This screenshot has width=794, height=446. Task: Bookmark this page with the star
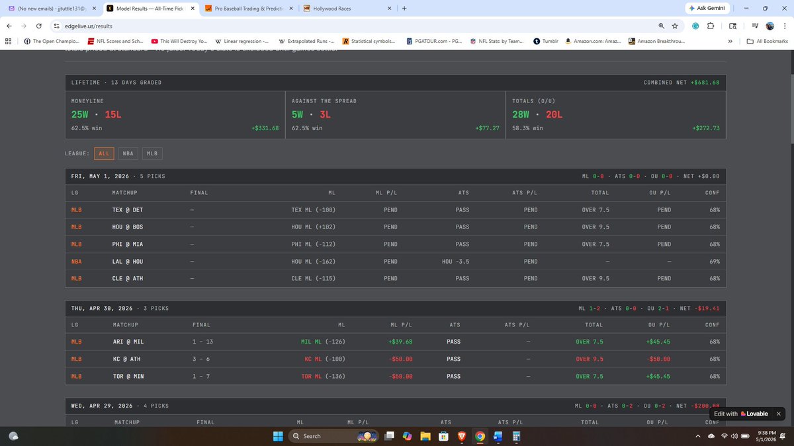pos(674,26)
